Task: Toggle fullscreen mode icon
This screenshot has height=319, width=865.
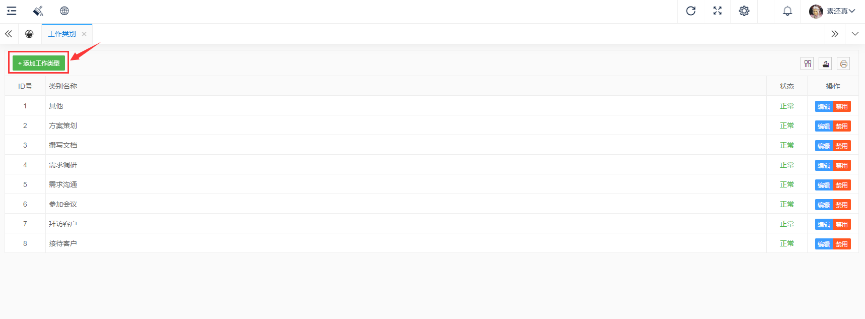Action: point(717,11)
